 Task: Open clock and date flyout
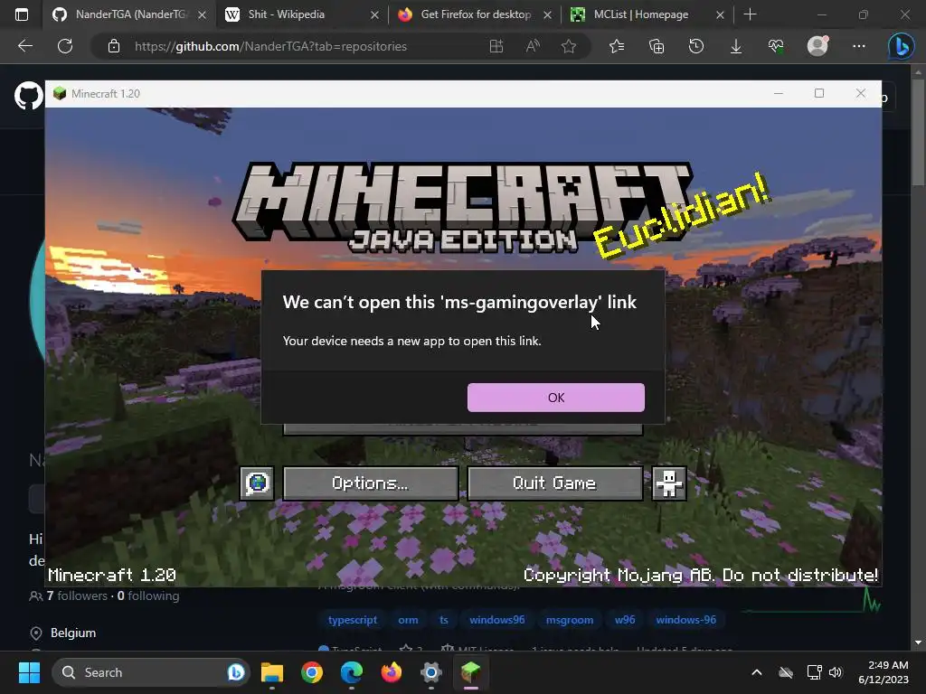884,672
